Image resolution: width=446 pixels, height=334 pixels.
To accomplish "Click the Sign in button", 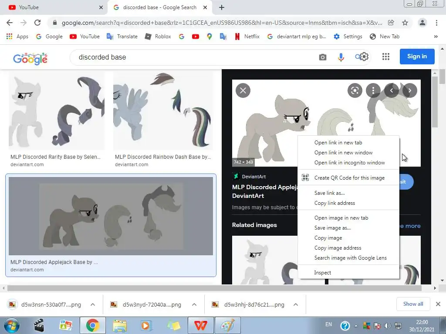I will tap(417, 57).
